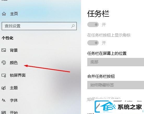This screenshot has width=144, height=114.
Task: Click the home house icon
Action: click(4, 14)
